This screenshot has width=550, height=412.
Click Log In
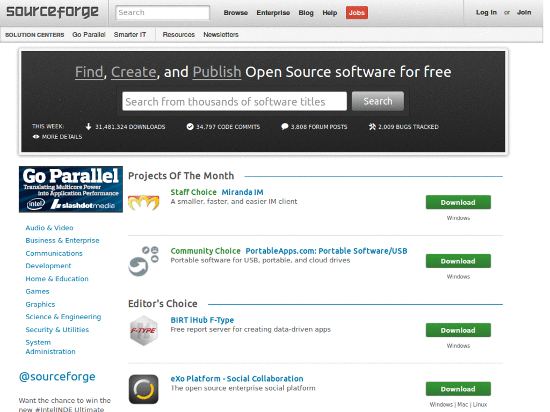point(486,12)
